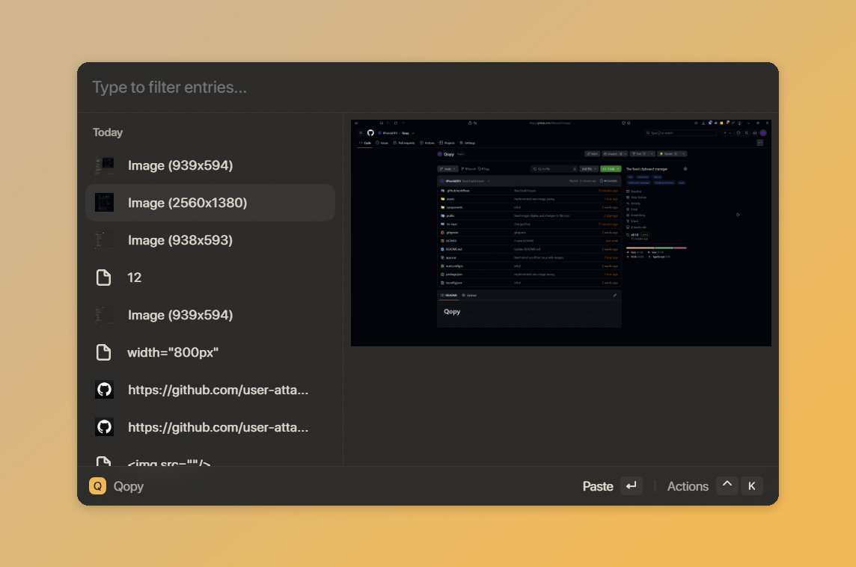The width and height of the screenshot is (856, 567).
Task: Open the Actions menu
Action: pyautogui.click(x=688, y=486)
